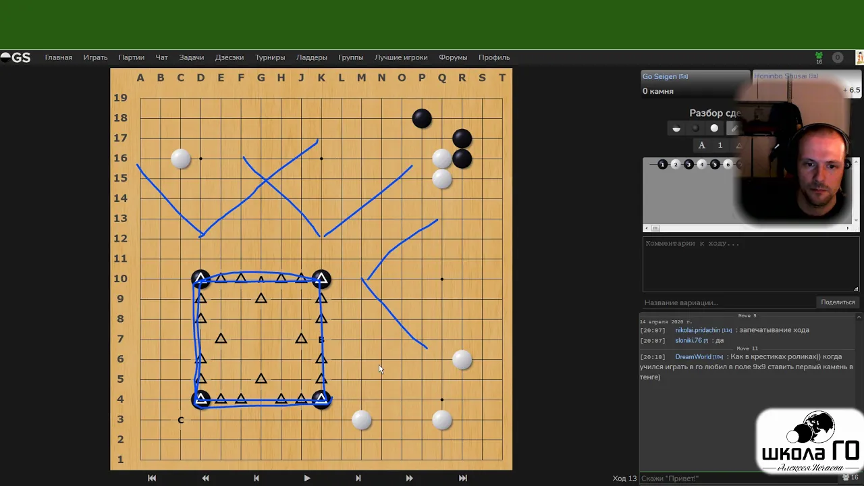
Task: Open the Профиль menu
Action: 494,57
